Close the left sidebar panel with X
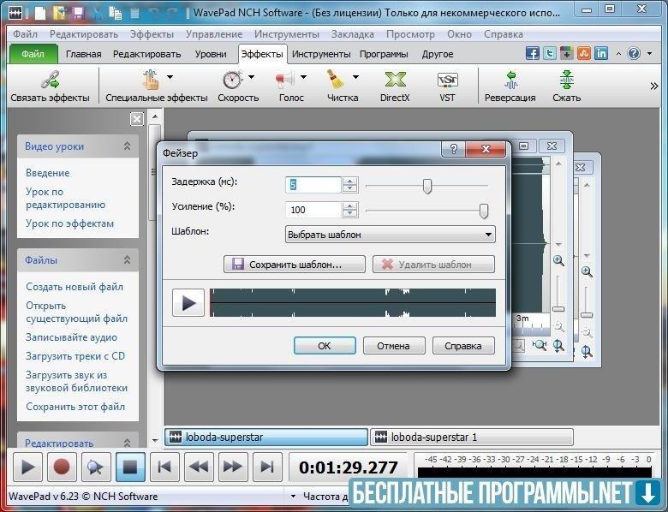Image resolution: width=668 pixels, height=512 pixels. (x=137, y=119)
